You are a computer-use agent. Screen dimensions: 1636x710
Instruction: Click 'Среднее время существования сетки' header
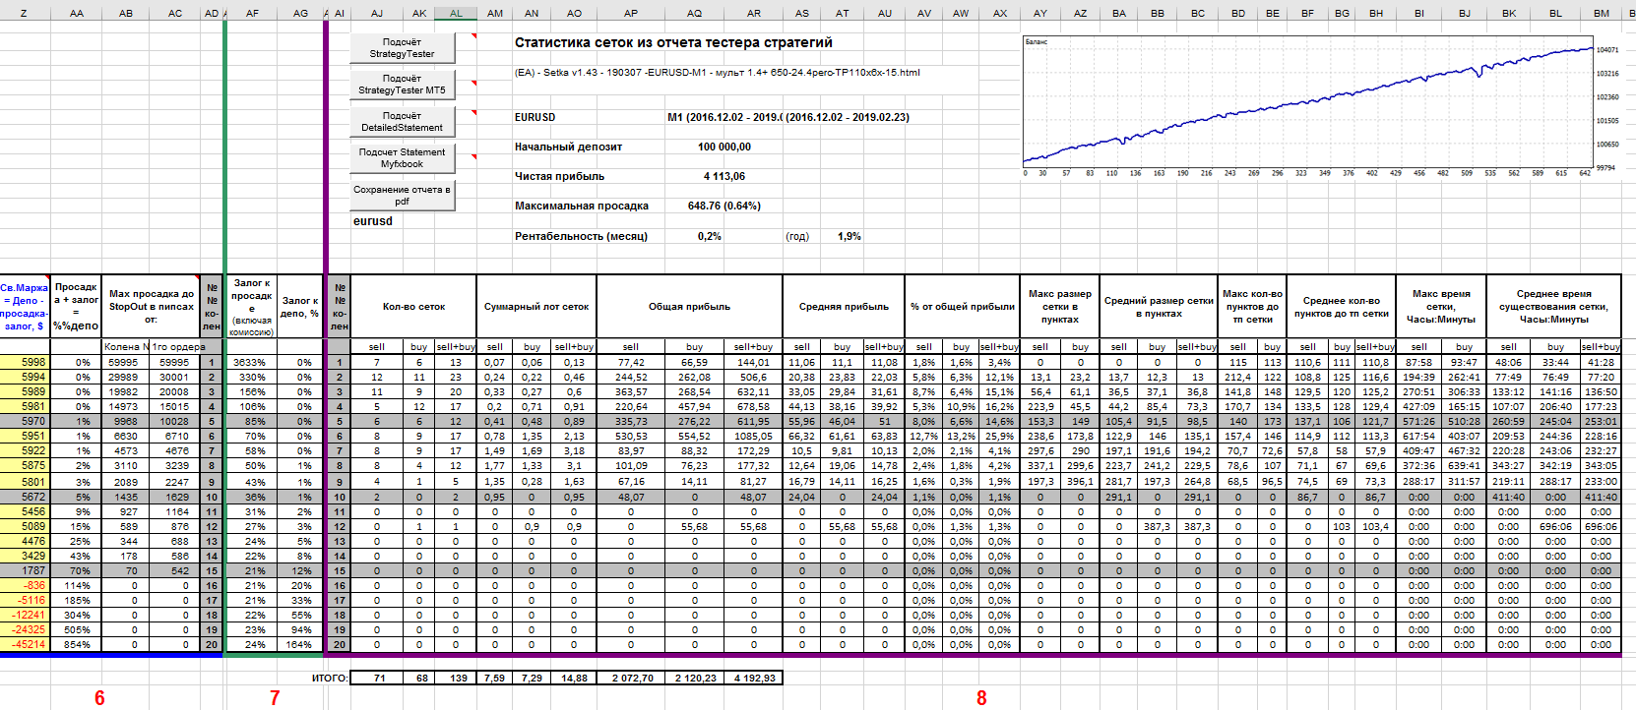[1553, 307]
